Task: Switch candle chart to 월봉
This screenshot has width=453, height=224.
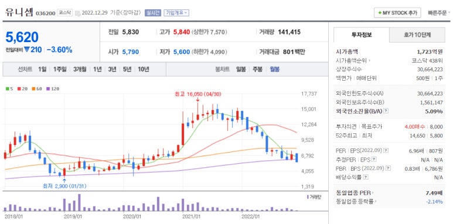Action: coord(274,69)
